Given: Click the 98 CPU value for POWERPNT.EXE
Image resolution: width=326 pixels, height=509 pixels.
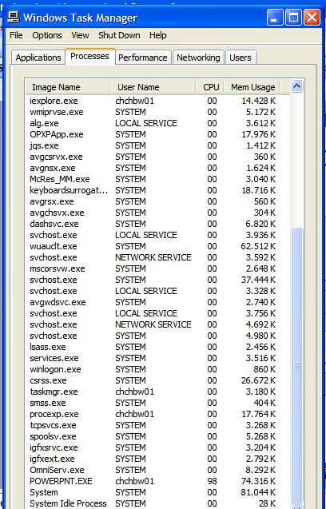Looking at the screenshot, I should click(x=212, y=481).
